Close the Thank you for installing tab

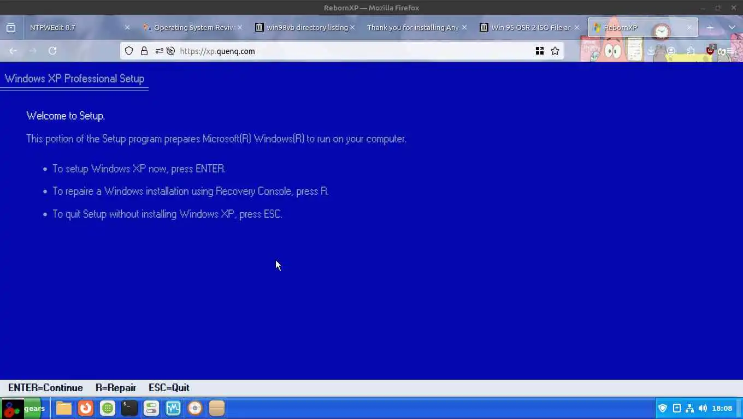coord(464,27)
